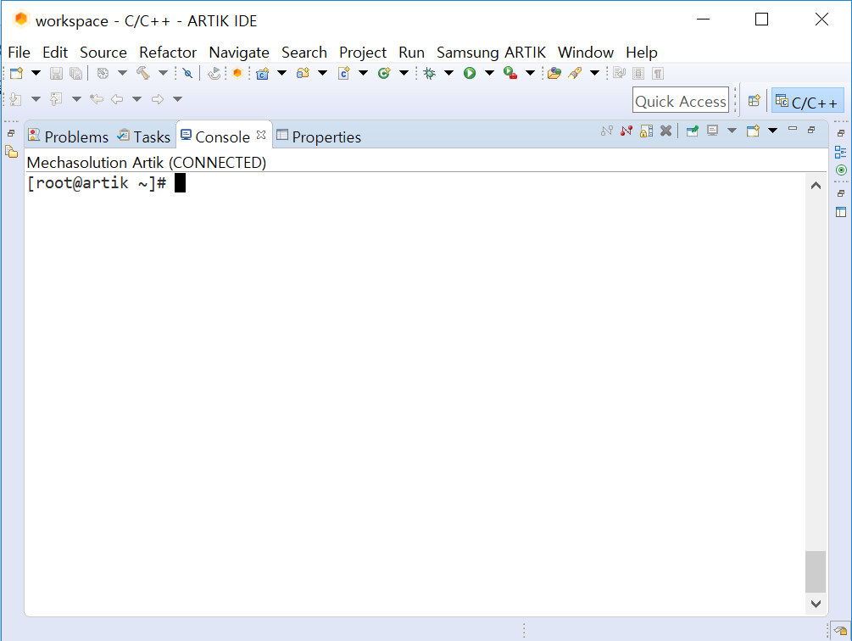The height and width of the screenshot is (641, 852).
Task: Click the Disconnect icon in Console toolbar
Action: tap(626, 131)
